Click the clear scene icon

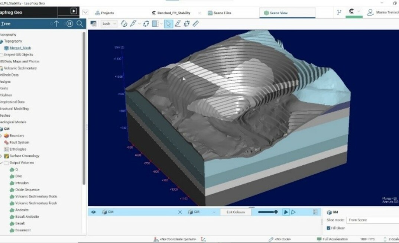coord(94,23)
